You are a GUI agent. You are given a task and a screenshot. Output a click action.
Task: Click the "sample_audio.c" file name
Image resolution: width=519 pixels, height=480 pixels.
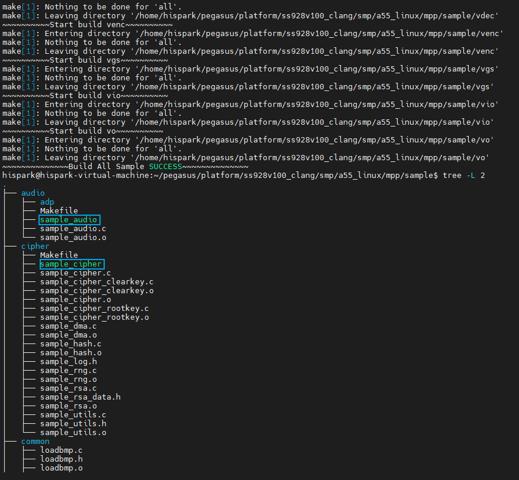[x=73, y=229]
